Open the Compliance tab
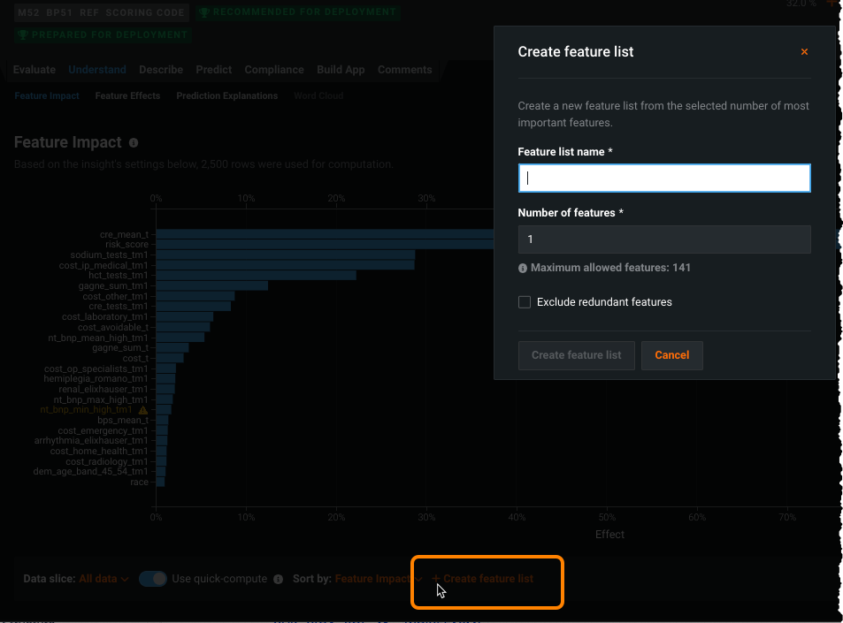 (273, 70)
